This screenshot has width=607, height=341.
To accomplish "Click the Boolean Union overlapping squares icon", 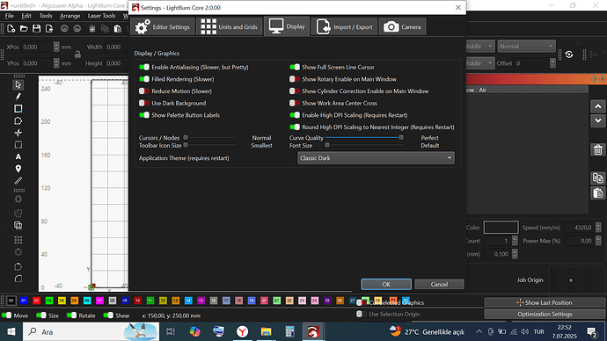I will click(18, 225).
